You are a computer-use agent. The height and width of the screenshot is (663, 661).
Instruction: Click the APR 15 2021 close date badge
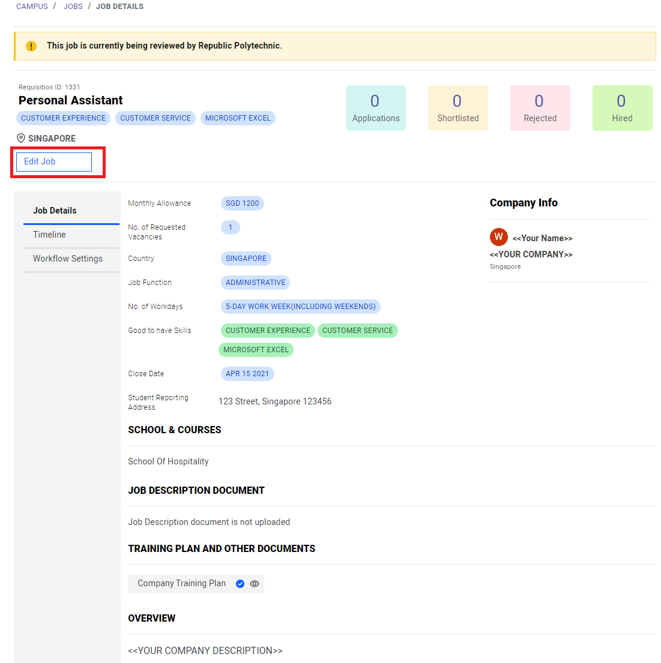tap(247, 374)
